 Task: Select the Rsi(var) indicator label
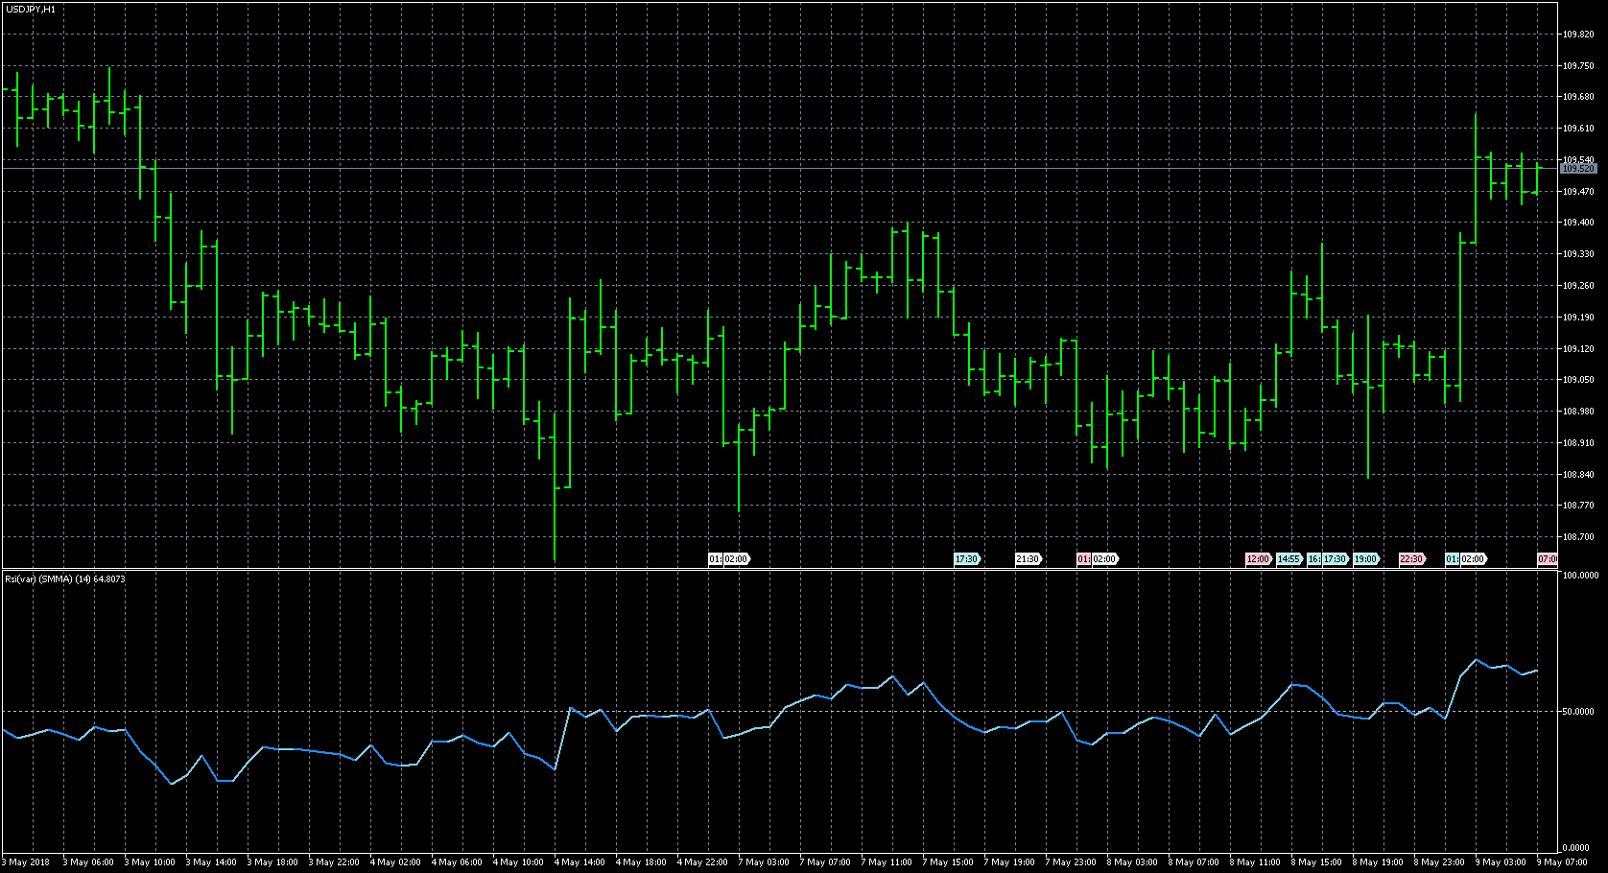[65, 579]
